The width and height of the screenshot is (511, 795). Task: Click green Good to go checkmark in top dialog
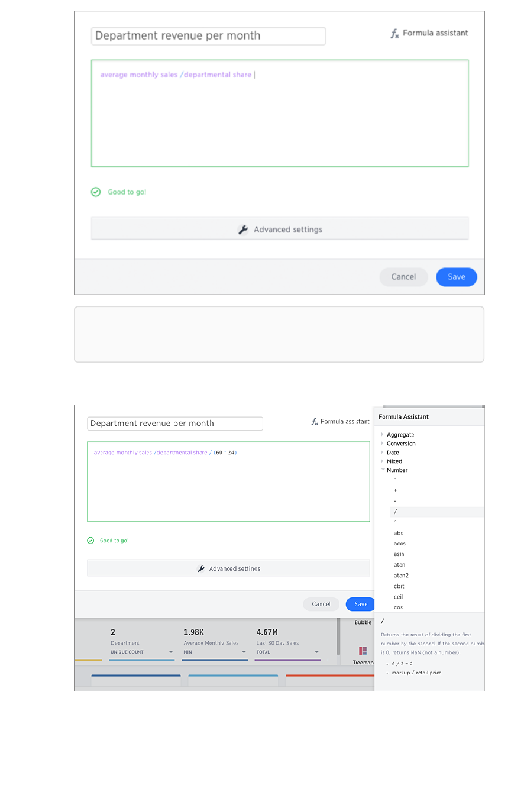[x=96, y=192]
